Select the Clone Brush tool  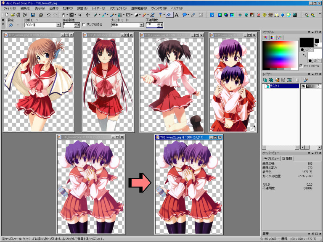(x=120, y=15)
